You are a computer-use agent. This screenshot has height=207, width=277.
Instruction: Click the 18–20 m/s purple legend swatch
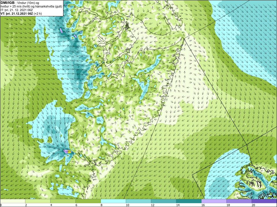pos(239,201)
